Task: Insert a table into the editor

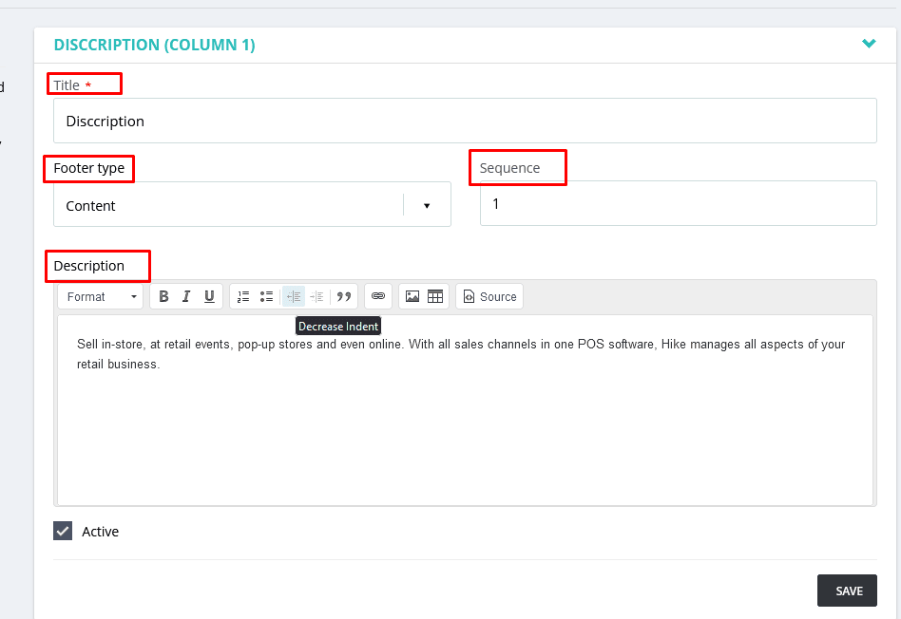Action: click(x=435, y=296)
